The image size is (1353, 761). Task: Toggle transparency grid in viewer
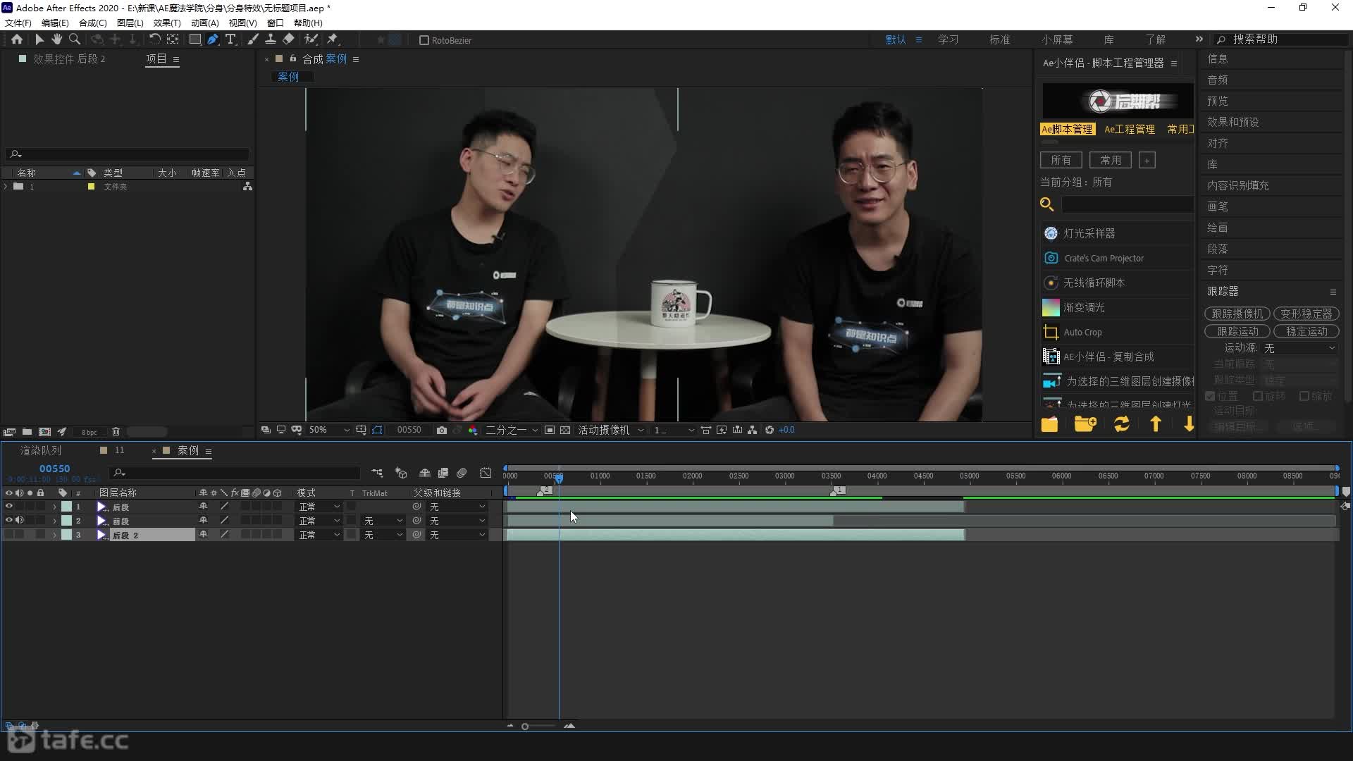tap(565, 430)
